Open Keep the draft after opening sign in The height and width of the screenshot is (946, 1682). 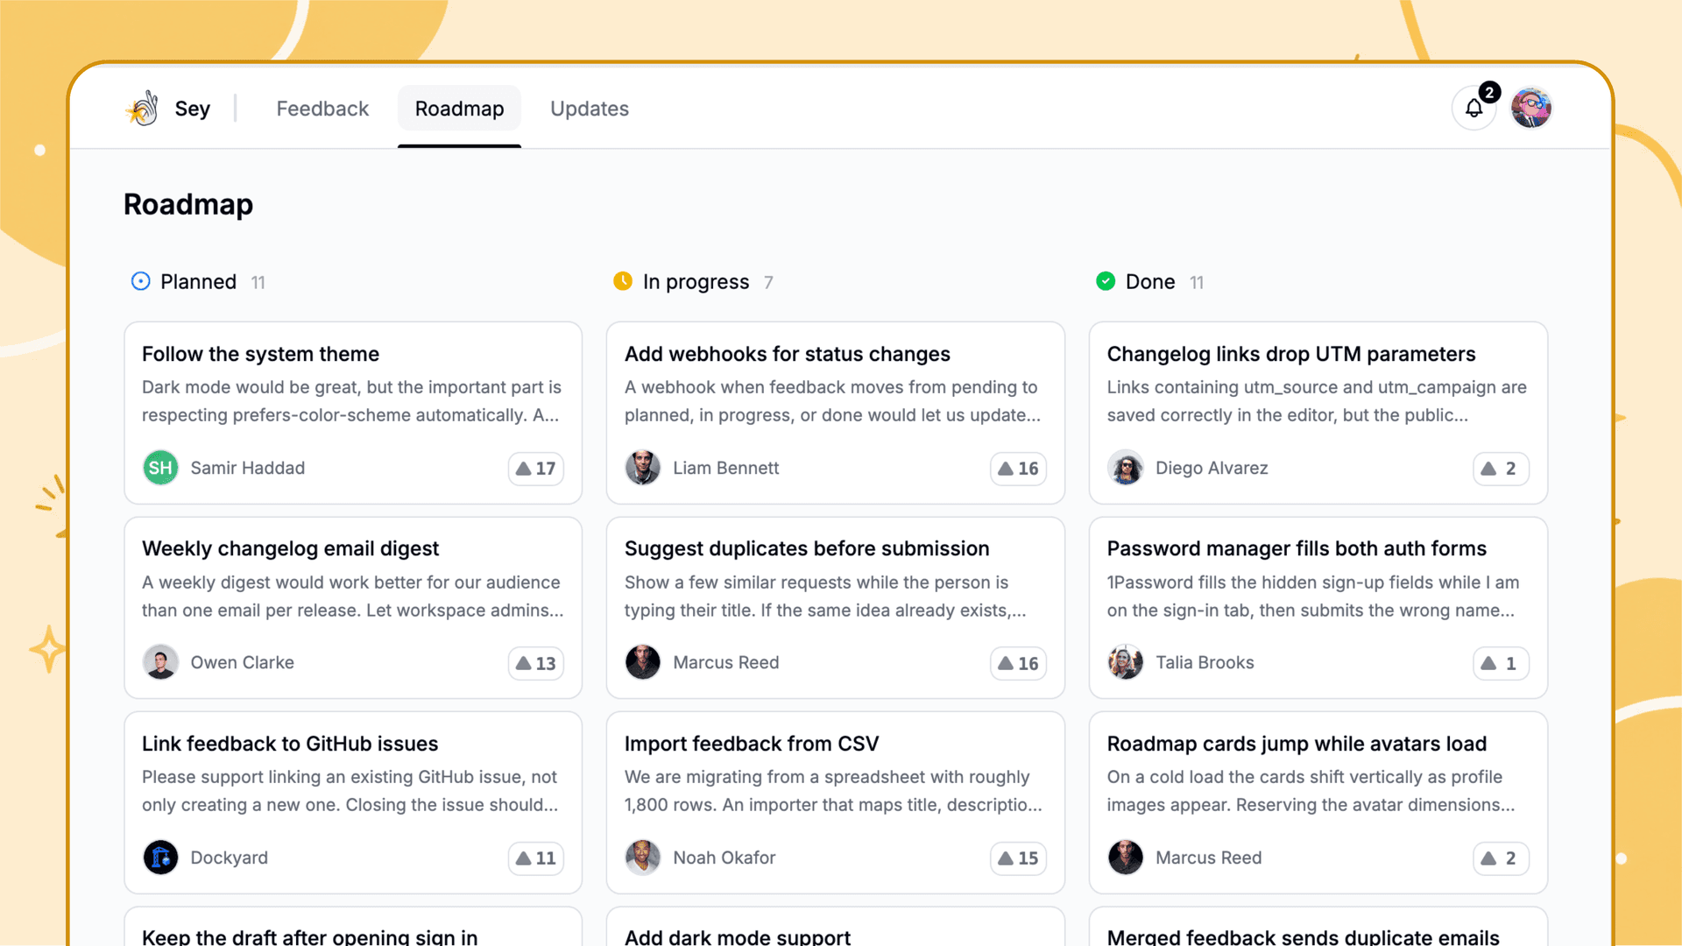(x=310, y=936)
